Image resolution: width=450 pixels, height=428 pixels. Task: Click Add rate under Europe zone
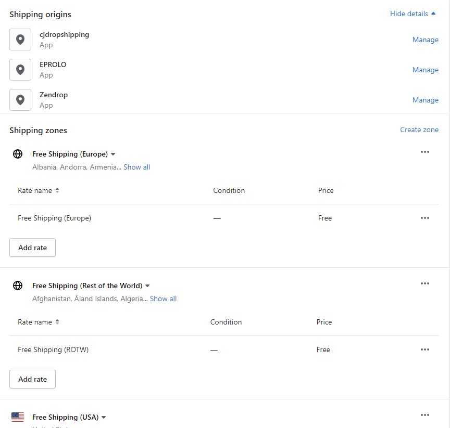pos(32,248)
